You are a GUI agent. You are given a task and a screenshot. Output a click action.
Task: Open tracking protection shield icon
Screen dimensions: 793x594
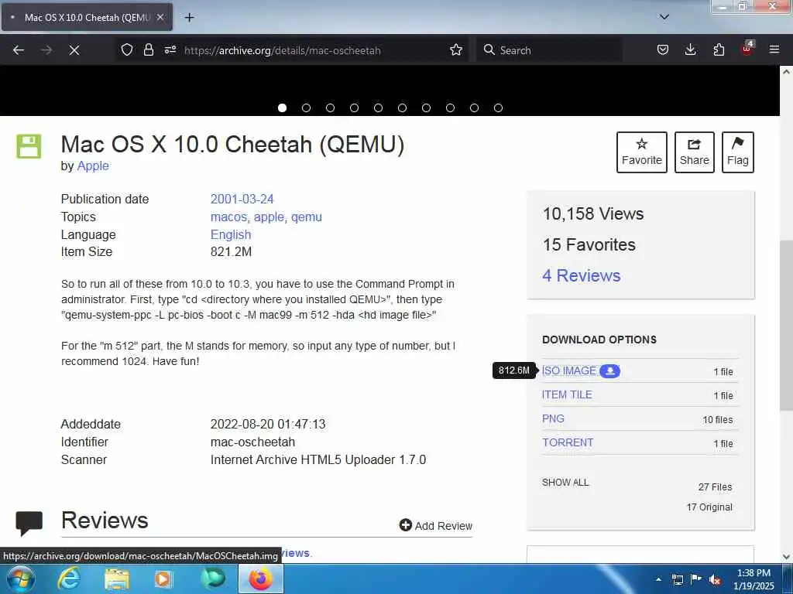[x=127, y=49]
